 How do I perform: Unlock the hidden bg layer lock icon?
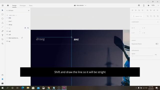(x=25, y=28)
